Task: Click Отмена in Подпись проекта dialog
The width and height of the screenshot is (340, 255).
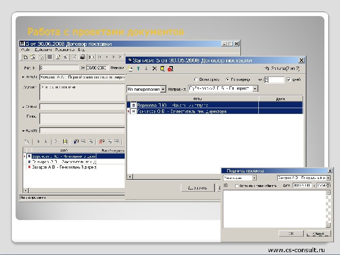Action: click(x=319, y=234)
